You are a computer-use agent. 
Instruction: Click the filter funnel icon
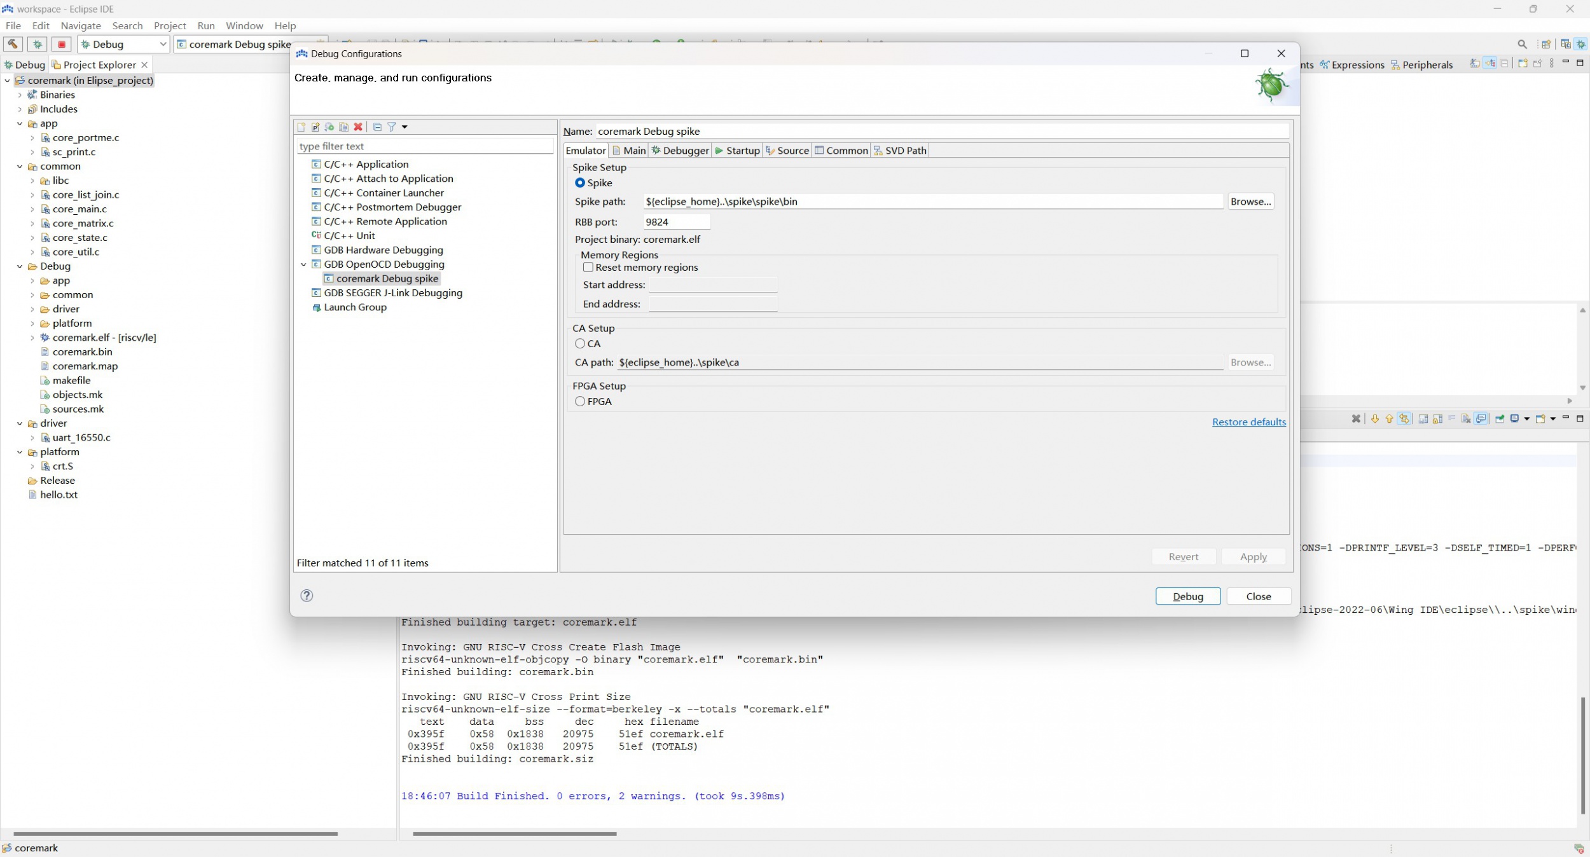[x=392, y=127]
